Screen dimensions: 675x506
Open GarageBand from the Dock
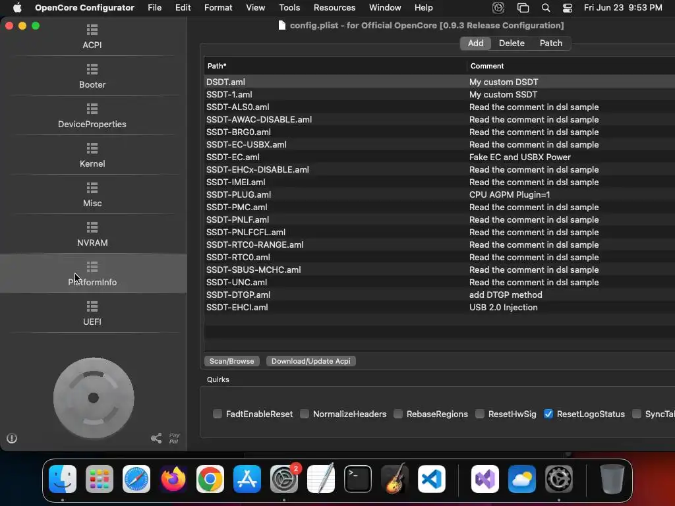[x=395, y=479]
